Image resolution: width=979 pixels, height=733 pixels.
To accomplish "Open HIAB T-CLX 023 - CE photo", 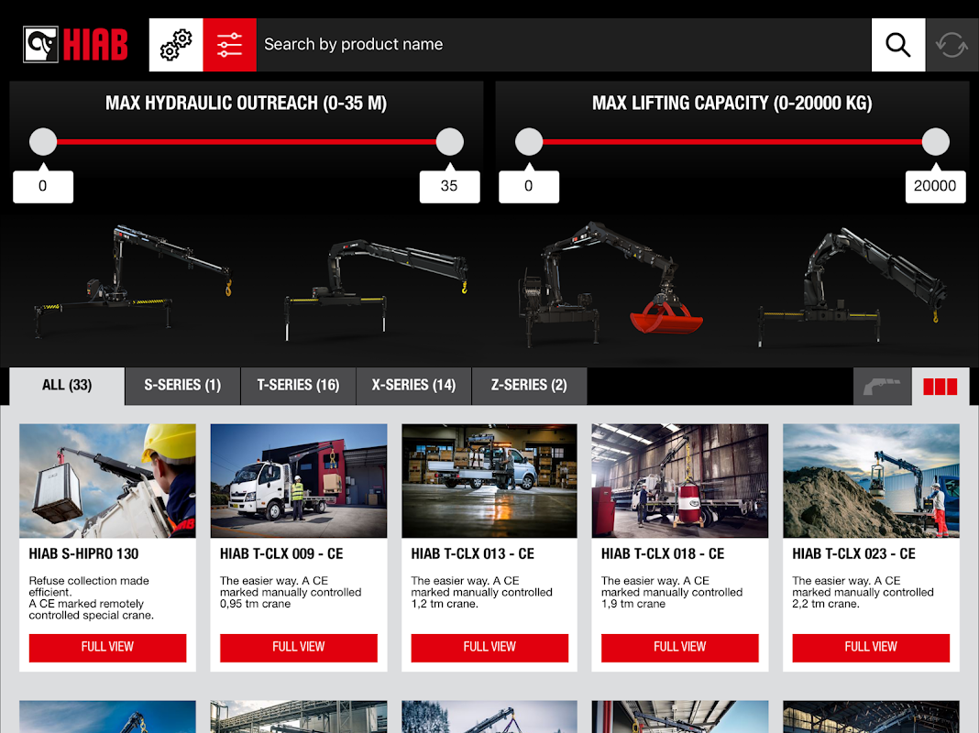I will click(x=871, y=481).
